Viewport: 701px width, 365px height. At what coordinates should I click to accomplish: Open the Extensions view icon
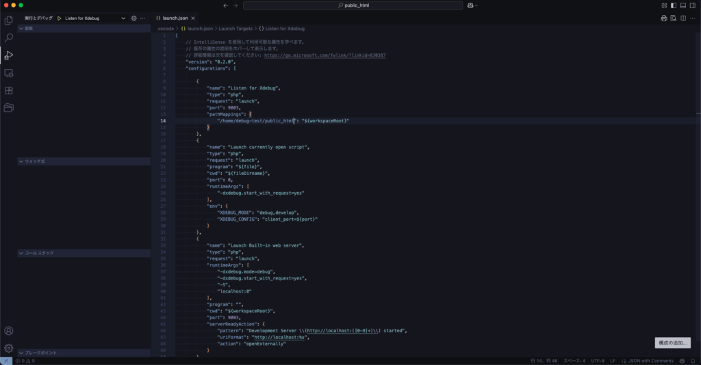8,91
